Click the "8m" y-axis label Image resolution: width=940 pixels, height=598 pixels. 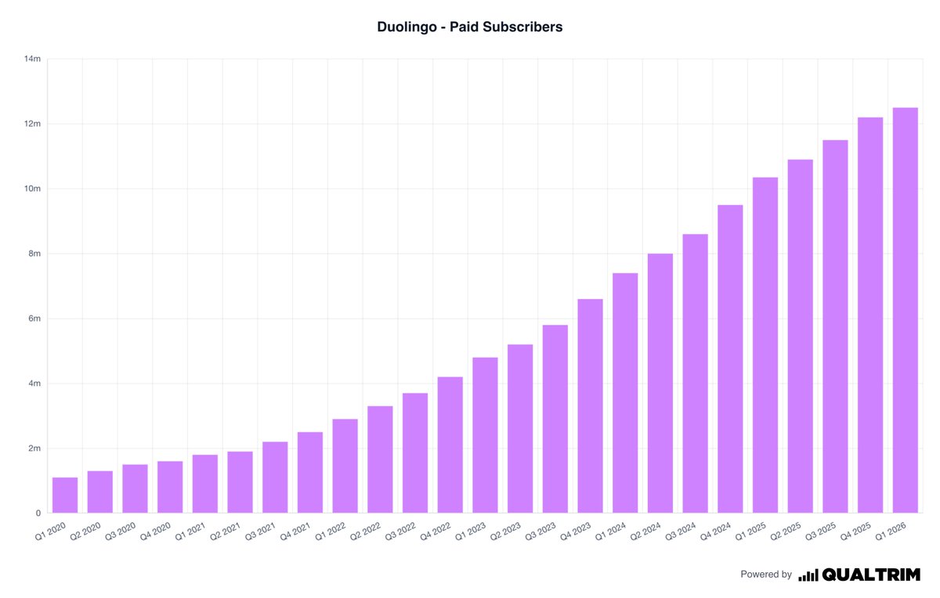point(35,254)
